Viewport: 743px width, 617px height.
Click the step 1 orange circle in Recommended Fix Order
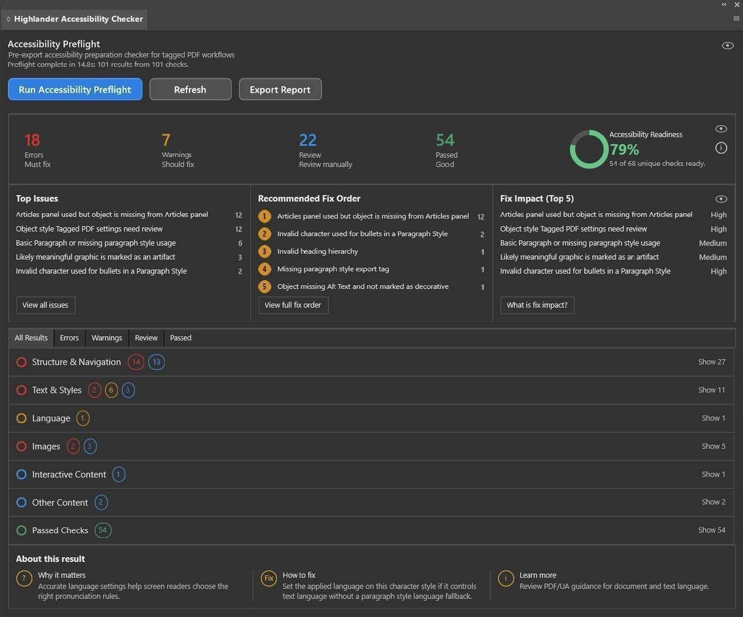pos(265,217)
